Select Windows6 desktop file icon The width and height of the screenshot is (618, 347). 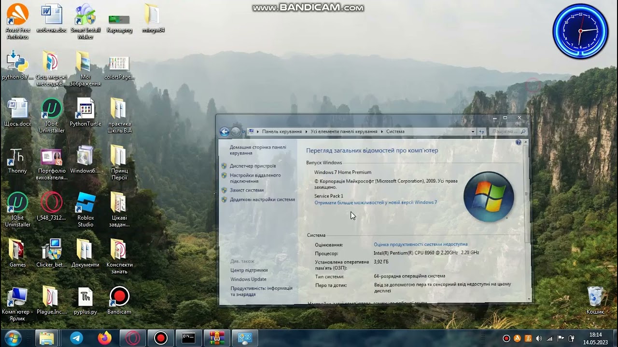point(85,160)
